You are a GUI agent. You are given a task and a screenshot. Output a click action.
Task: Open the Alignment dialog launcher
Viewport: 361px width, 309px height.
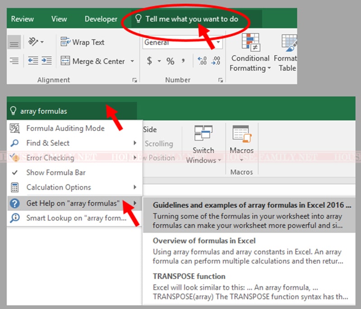[134, 80]
